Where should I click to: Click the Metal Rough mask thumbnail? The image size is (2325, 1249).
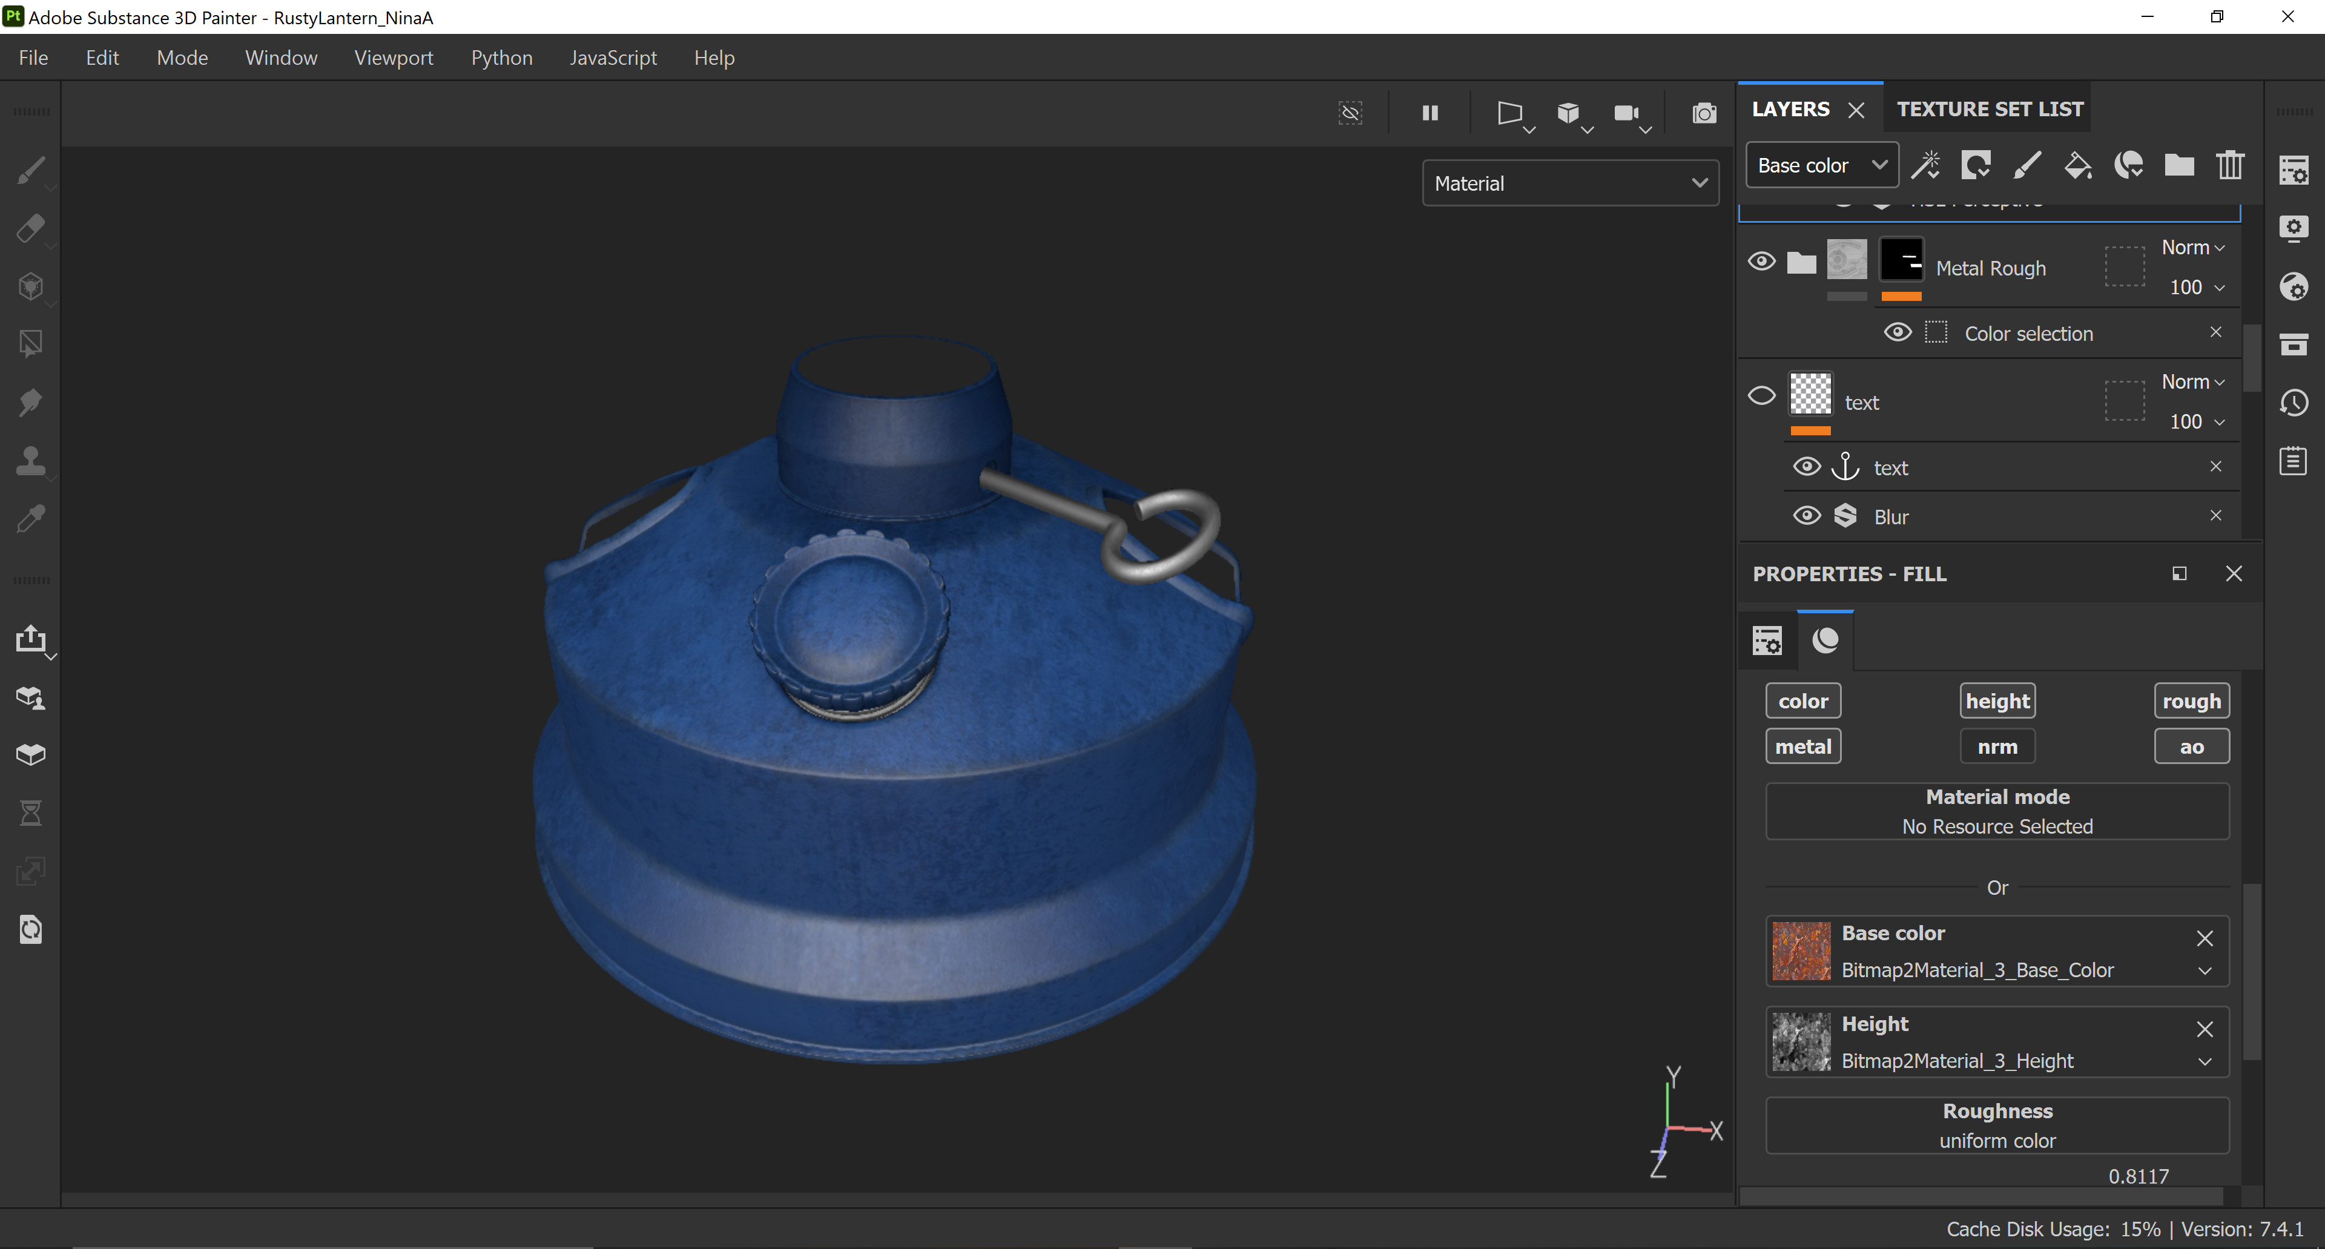[x=1901, y=260]
